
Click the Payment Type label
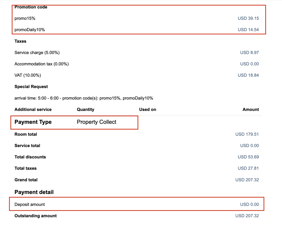[x=33, y=122]
